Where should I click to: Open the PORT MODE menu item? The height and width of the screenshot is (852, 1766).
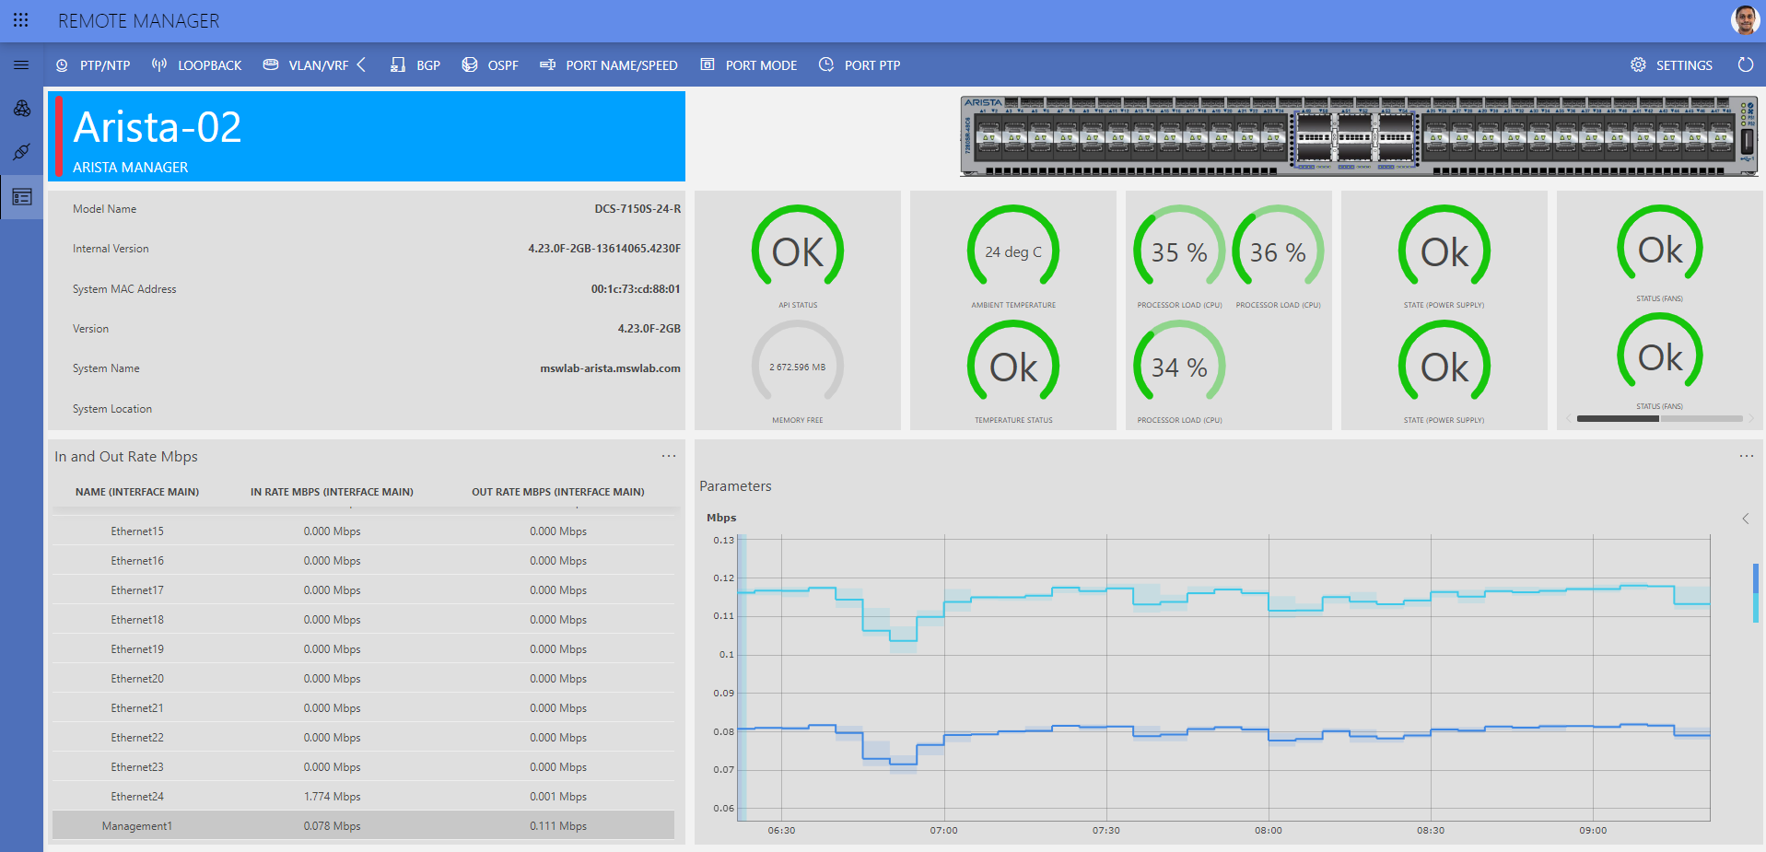(x=749, y=65)
